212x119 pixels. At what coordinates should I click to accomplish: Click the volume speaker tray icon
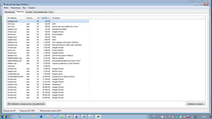(x=166, y=117)
